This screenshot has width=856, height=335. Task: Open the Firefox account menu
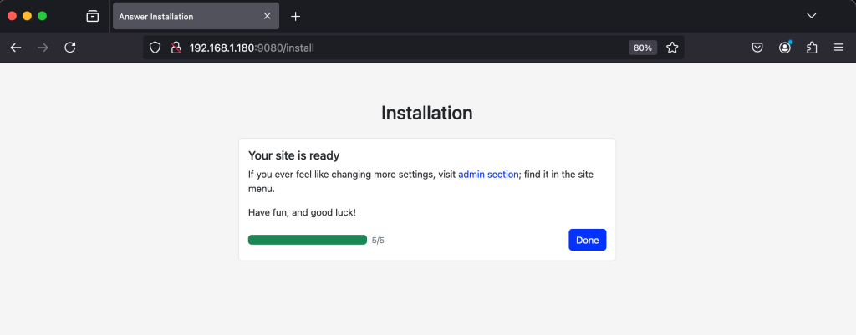pos(785,48)
